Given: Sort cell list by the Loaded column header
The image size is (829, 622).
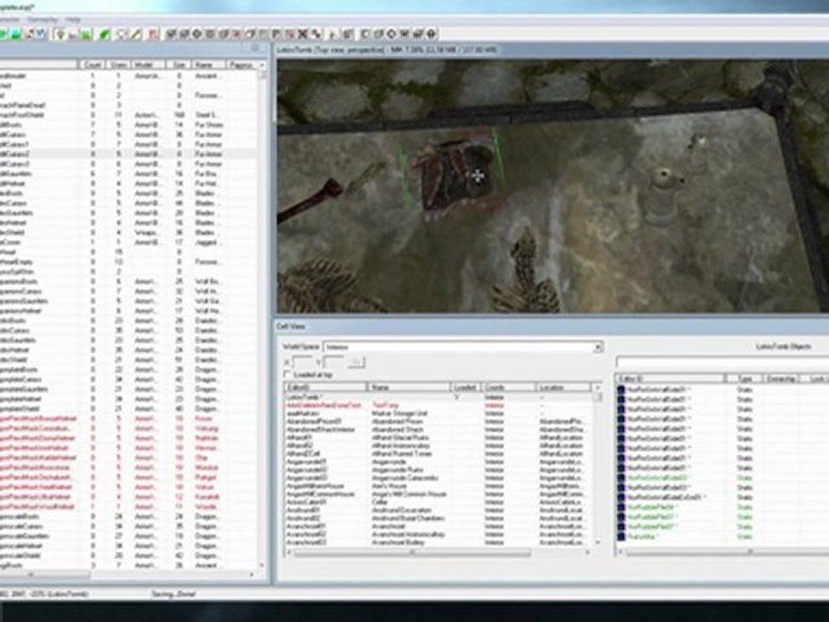Looking at the screenshot, I should (x=465, y=388).
